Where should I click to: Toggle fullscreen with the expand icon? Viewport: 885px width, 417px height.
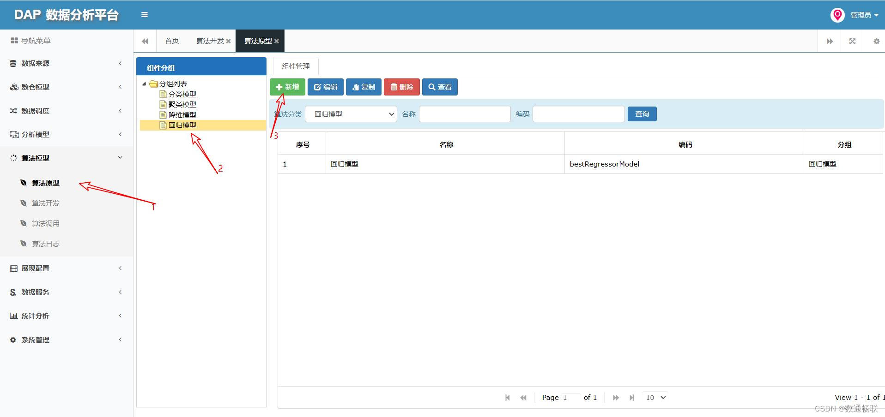852,41
